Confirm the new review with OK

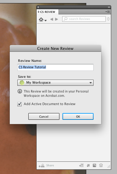point(78,116)
